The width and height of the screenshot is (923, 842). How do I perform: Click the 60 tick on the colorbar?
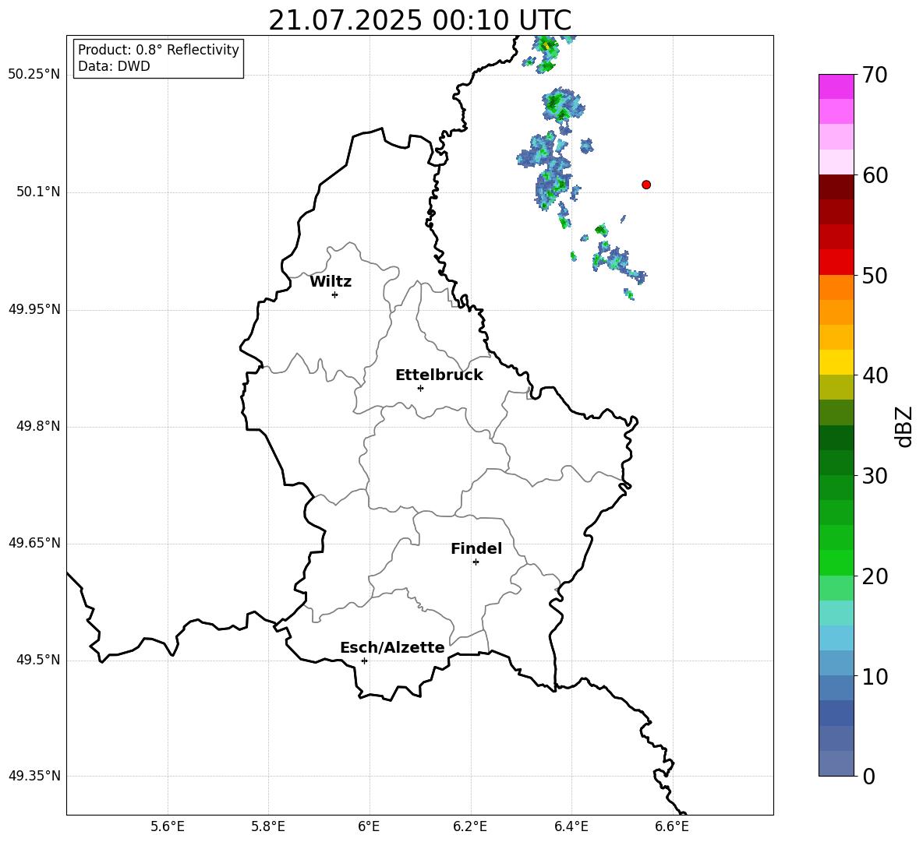point(875,175)
